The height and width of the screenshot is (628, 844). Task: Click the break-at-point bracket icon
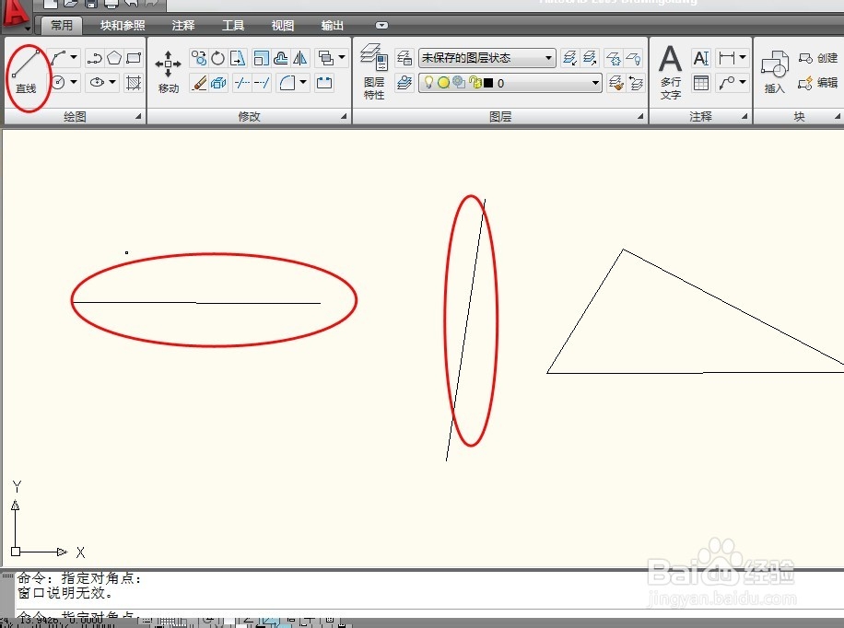click(323, 83)
